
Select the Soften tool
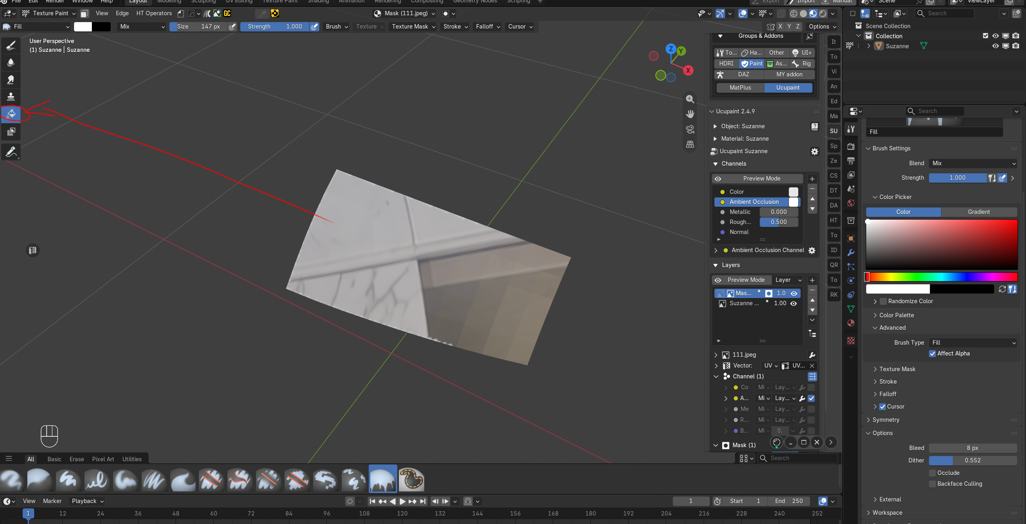(11, 62)
